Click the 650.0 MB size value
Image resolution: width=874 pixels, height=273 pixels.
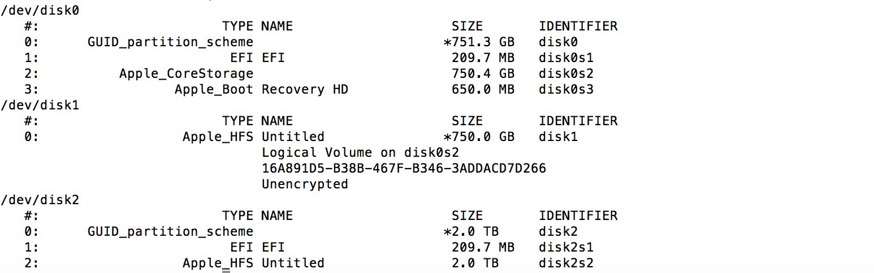click(x=483, y=89)
